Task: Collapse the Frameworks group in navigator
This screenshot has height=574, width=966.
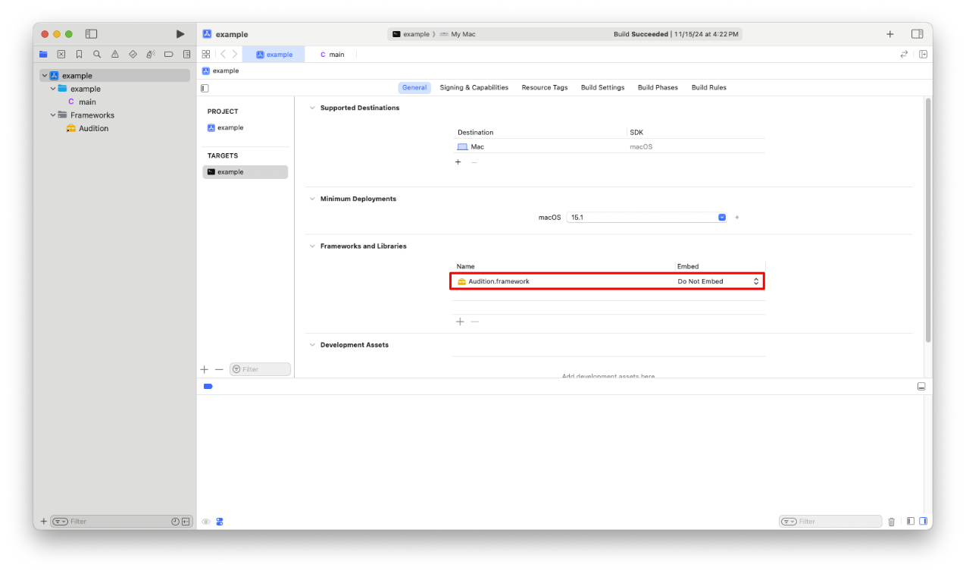Action: [x=53, y=115]
